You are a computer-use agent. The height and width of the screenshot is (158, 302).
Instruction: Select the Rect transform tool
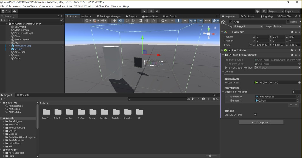[140, 21]
